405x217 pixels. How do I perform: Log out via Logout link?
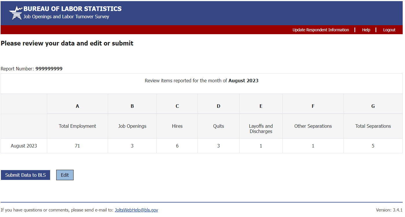click(x=389, y=30)
